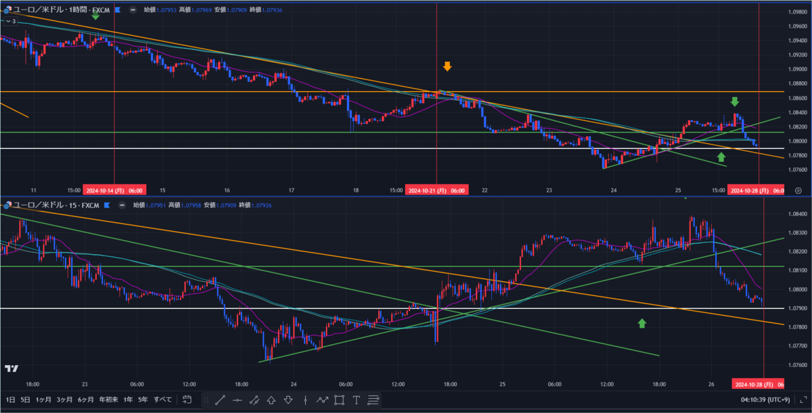
Task: Click top chart 安値 1.07909 value
Action: [x=235, y=10]
